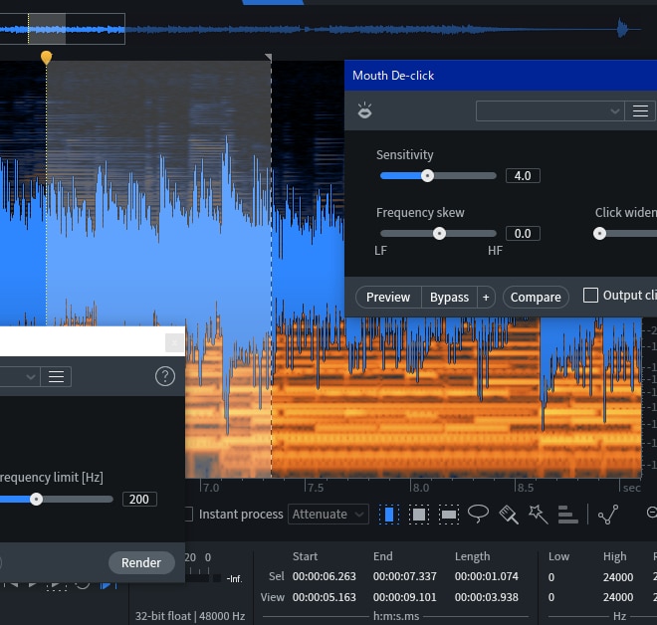Click view End value 00:00:09.101
Viewport: 657px width, 625px height.
405,597
